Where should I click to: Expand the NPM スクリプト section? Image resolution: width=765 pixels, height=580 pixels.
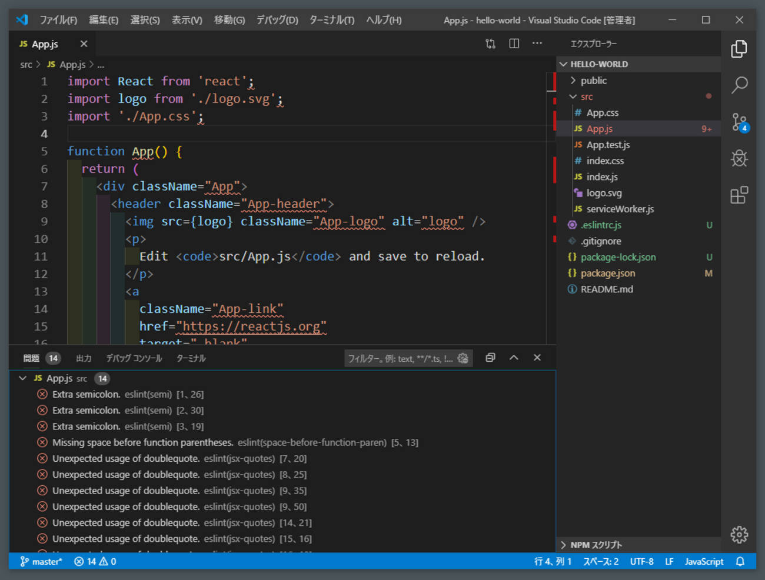coord(596,545)
